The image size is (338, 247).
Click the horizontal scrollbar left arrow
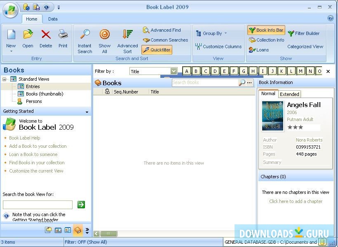[97, 233]
